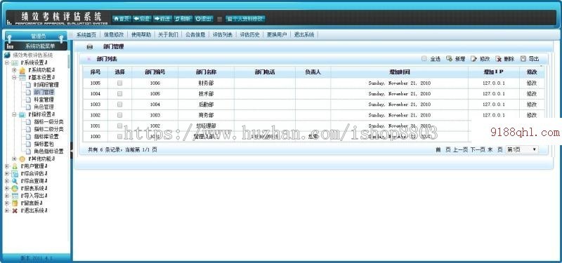Click the house icon beside 系统功能
562x263 pixels.
click(x=22, y=70)
